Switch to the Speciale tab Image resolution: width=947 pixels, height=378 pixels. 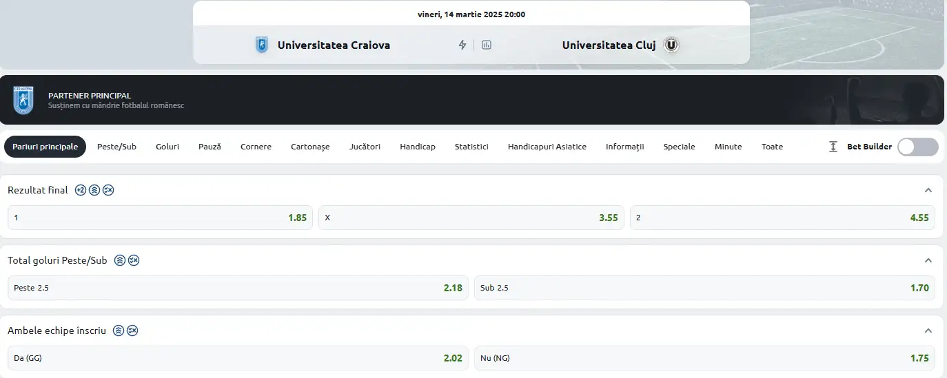click(x=679, y=147)
